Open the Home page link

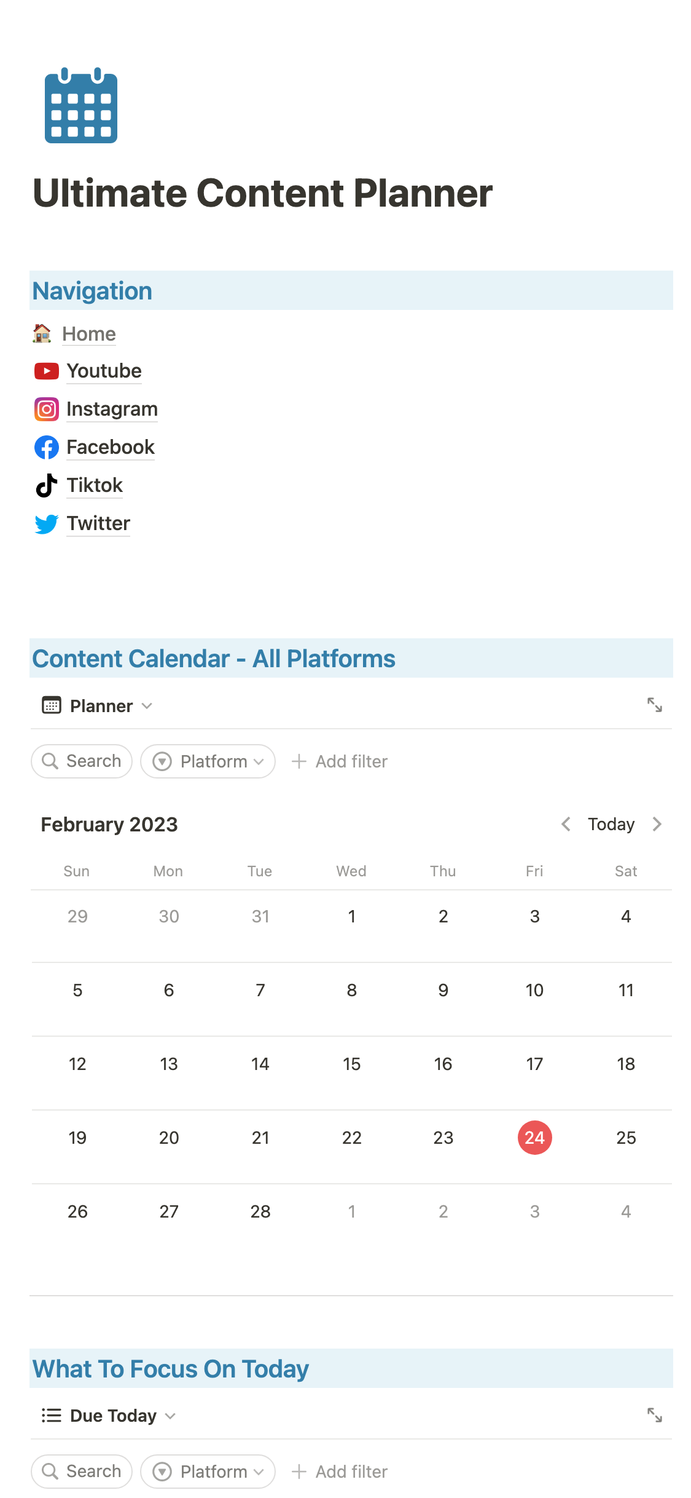point(89,334)
